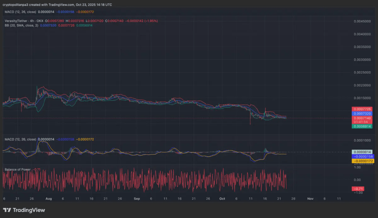The height and width of the screenshot is (218, 378).
Task: Click the green 0.0006914 lower band price tag
Action: pos(362,126)
